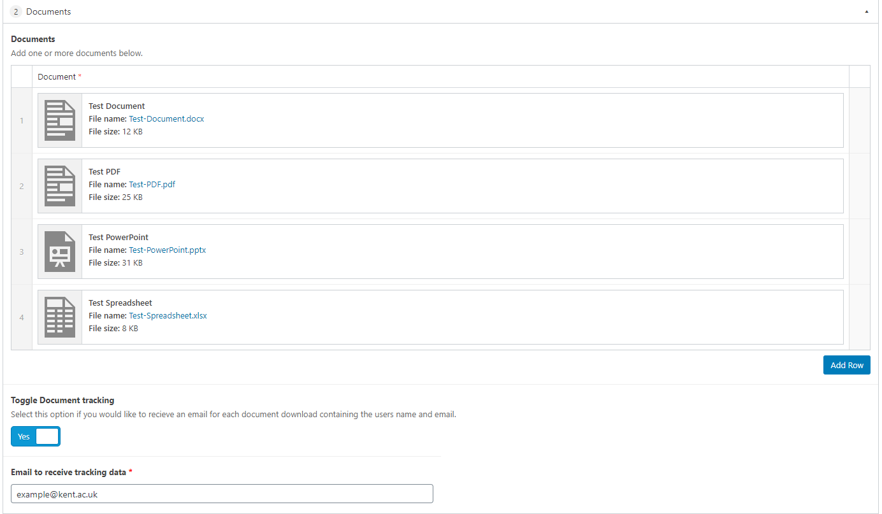Select row number 1 handle

point(22,120)
